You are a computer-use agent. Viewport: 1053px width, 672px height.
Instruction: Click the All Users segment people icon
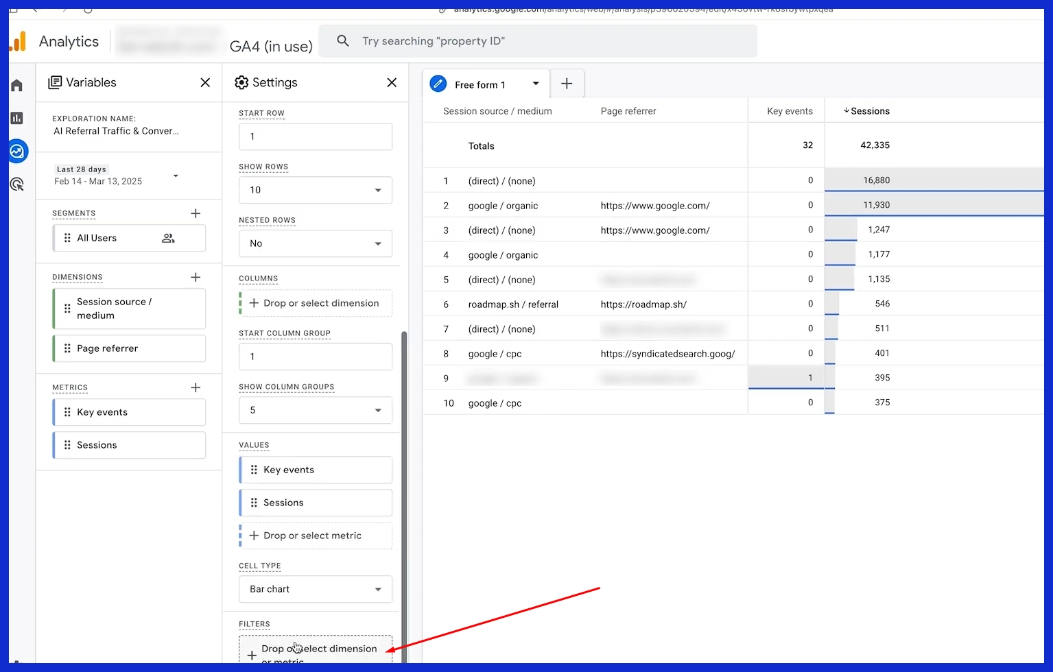tap(168, 238)
